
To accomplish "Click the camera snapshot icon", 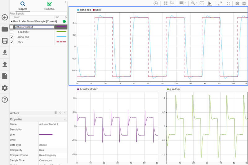I will click(x=237, y=3).
